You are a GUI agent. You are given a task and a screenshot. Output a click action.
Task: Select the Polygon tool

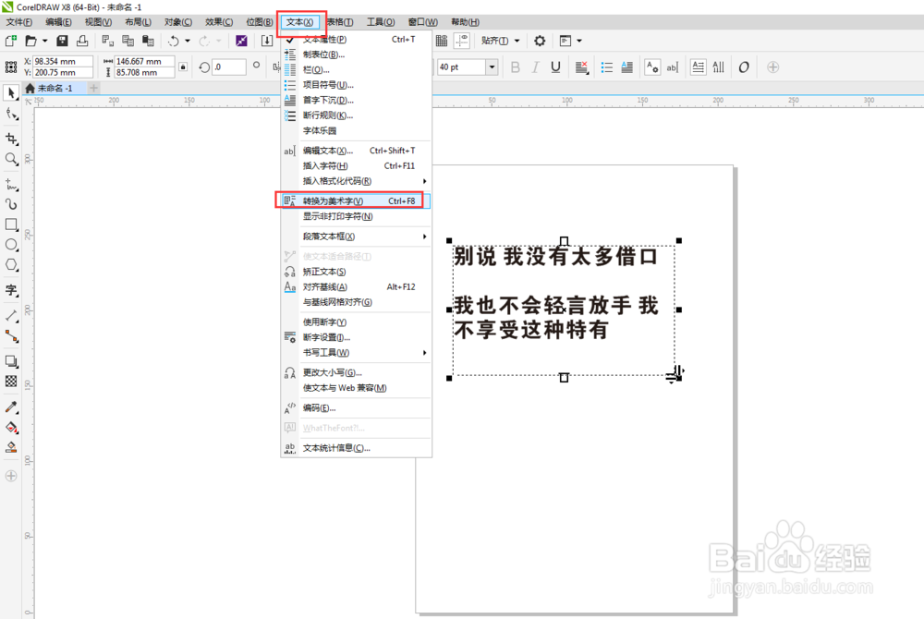(x=11, y=264)
